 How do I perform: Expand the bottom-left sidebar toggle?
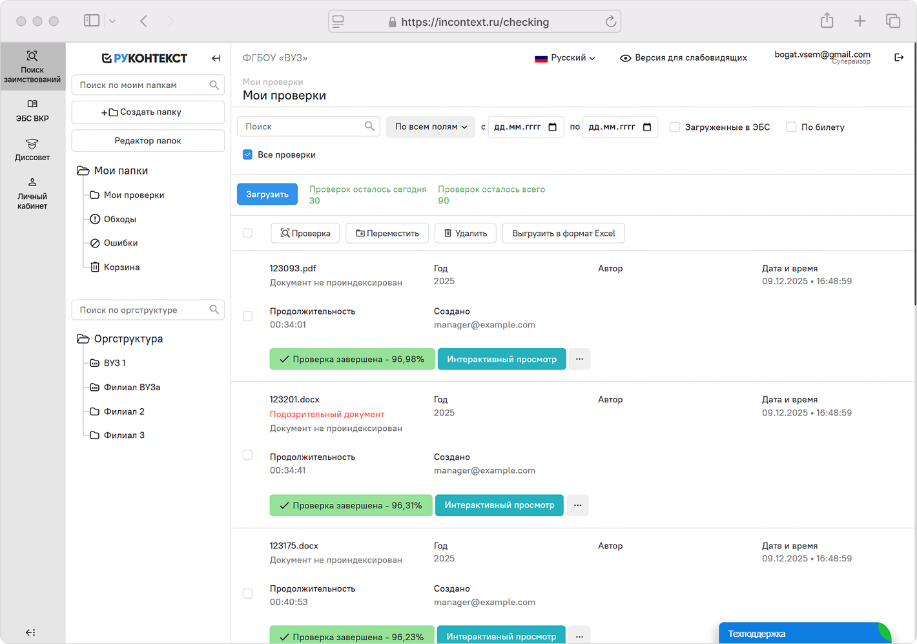(x=30, y=632)
